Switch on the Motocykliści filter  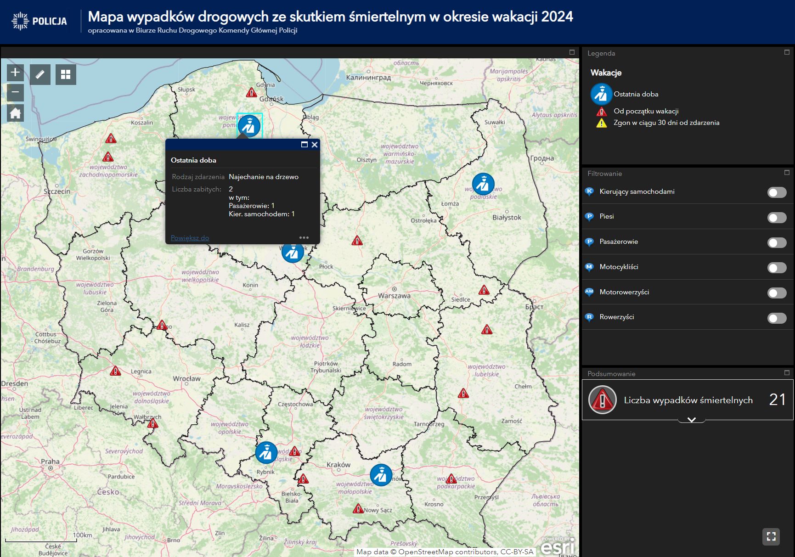point(777,268)
